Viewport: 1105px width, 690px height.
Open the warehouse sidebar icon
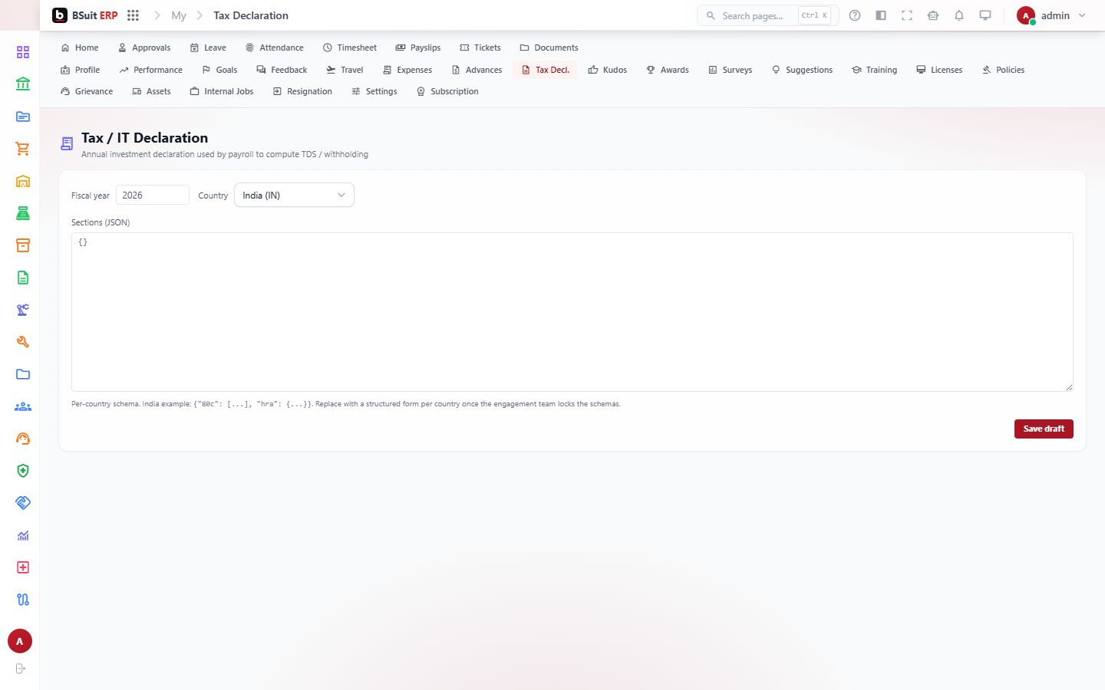coord(23,181)
